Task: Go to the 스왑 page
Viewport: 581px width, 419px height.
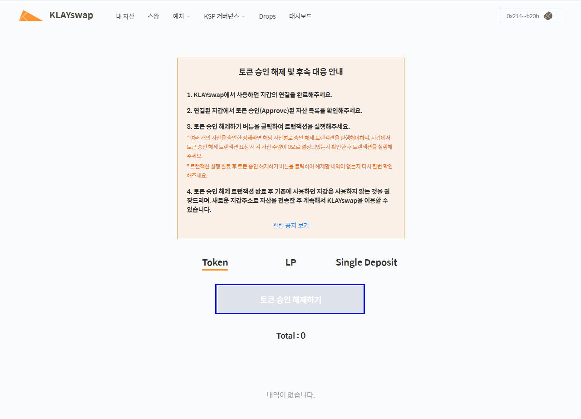Action: tap(153, 16)
